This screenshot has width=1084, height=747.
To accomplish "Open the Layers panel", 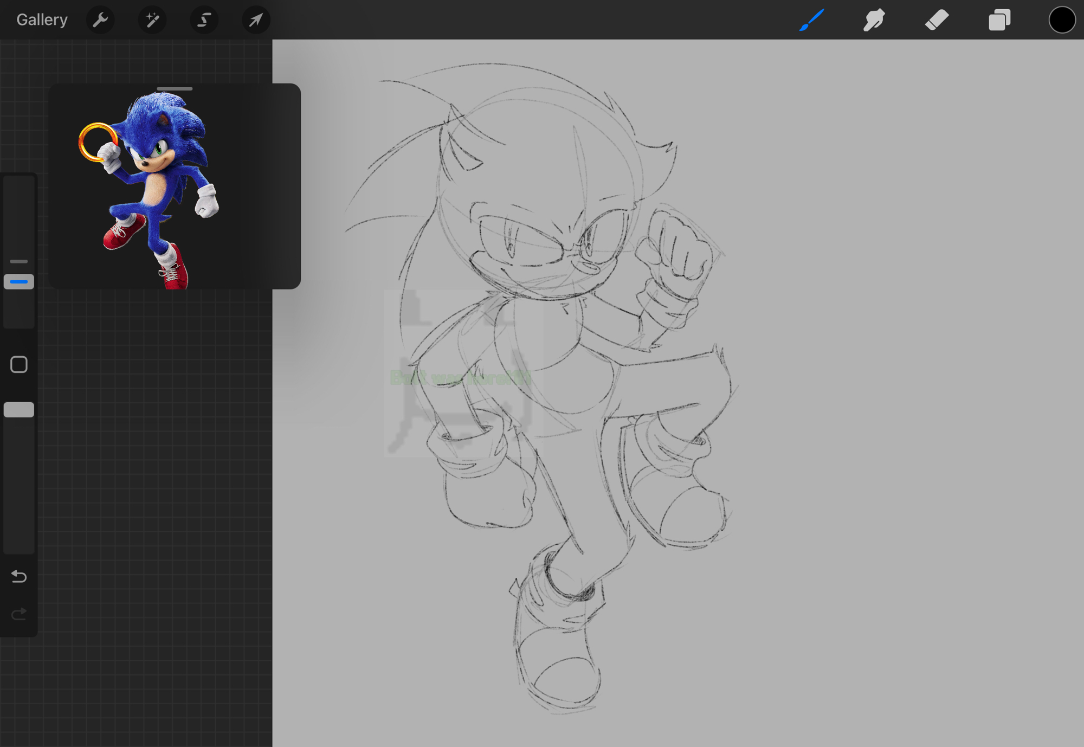I will (x=999, y=20).
